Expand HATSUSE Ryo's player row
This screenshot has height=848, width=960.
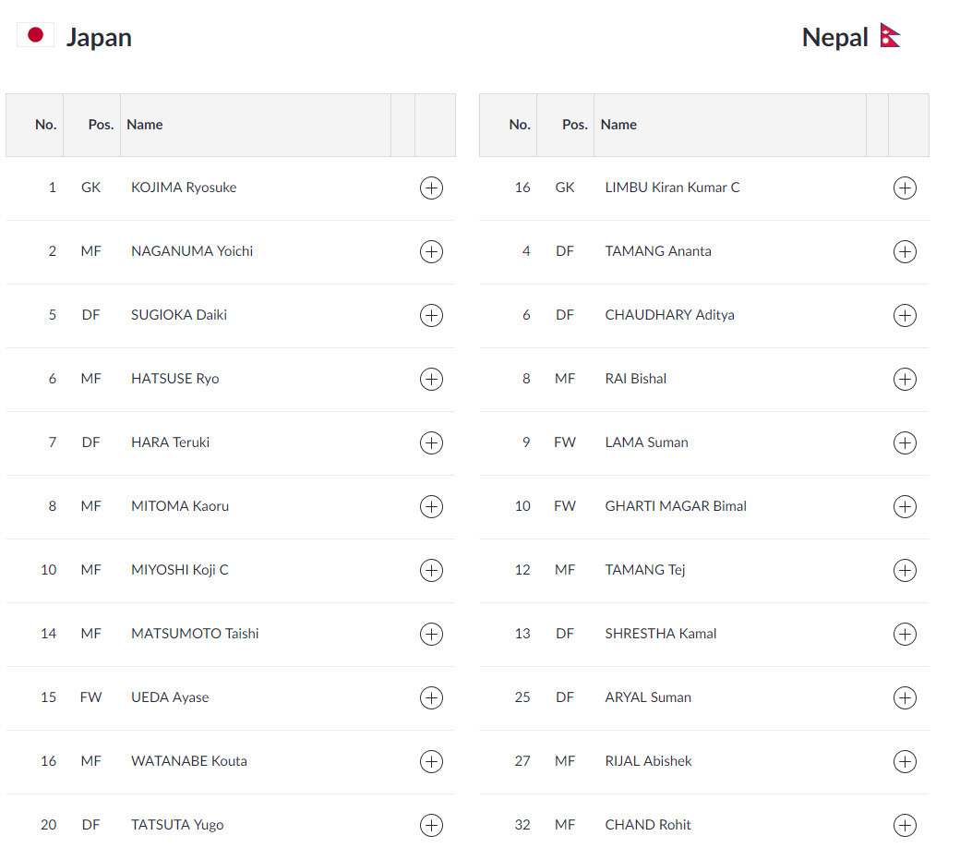click(x=431, y=379)
